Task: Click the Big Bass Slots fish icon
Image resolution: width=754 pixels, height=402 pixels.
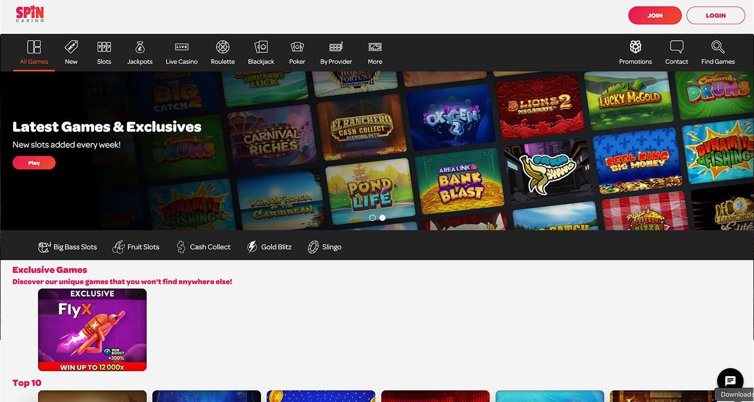Action: (x=44, y=246)
